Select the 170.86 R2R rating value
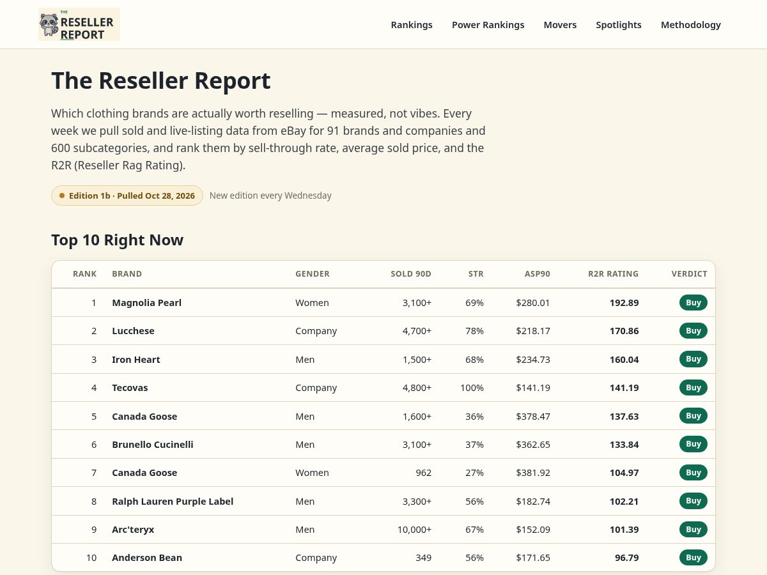Viewport: 767px width, 575px height. [624, 331]
